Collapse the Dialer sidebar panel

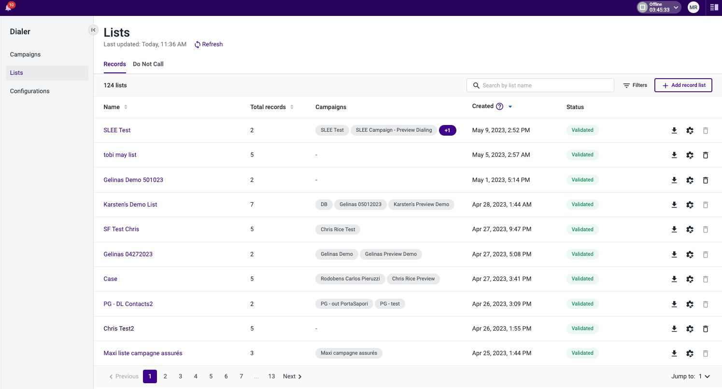(93, 30)
